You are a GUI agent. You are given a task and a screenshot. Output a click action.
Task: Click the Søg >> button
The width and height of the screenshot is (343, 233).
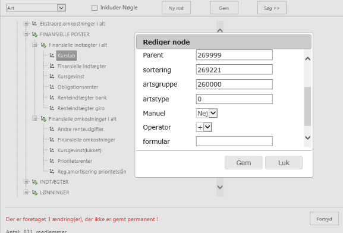click(272, 8)
